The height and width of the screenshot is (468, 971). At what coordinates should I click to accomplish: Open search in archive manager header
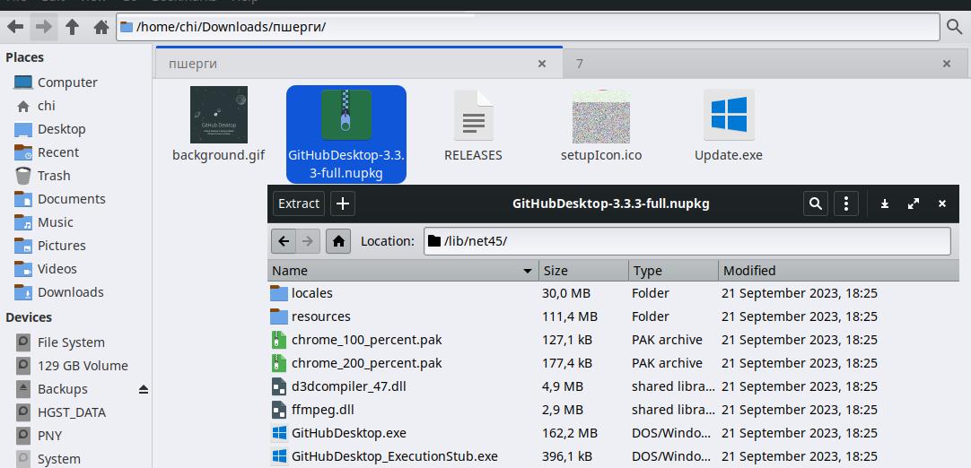pos(816,204)
